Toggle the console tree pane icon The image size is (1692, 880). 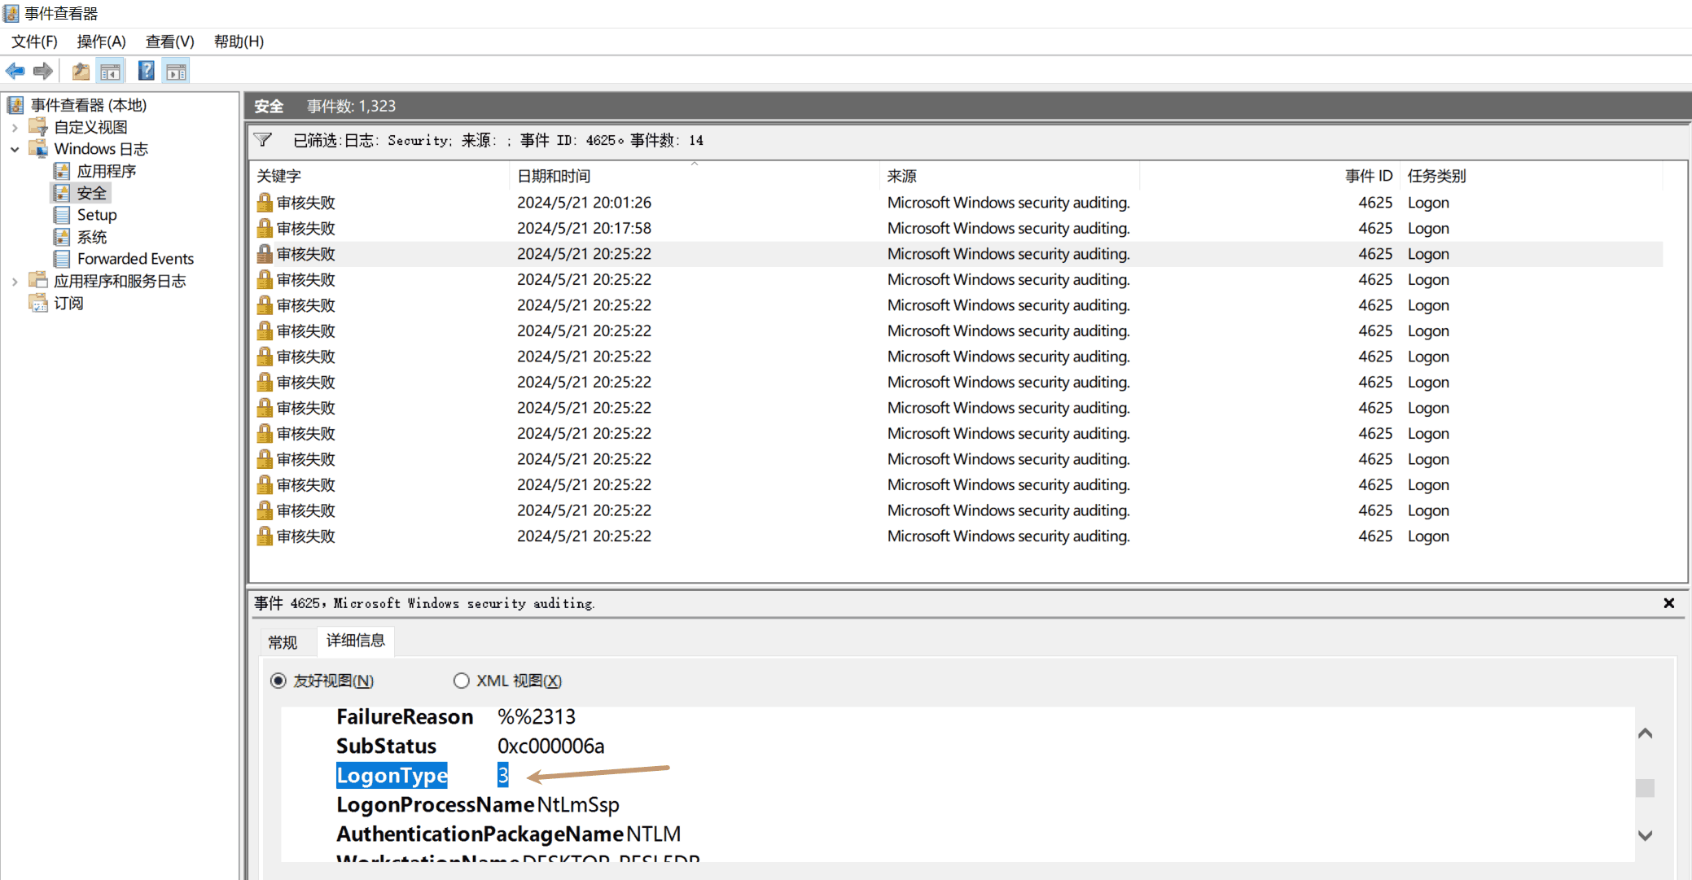coord(110,72)
